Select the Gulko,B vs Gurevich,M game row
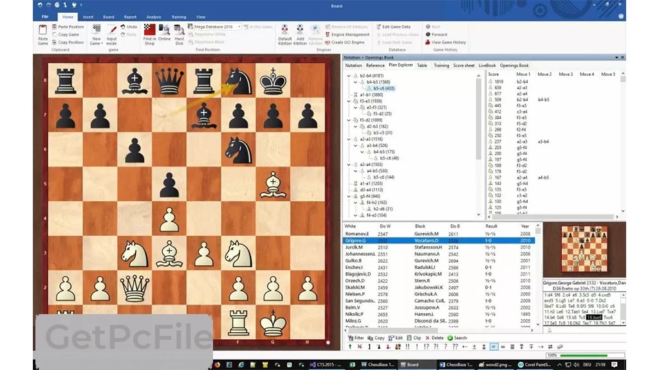This screenshot has width=659, height=370. pyautogui.click(x=439, y=261)
